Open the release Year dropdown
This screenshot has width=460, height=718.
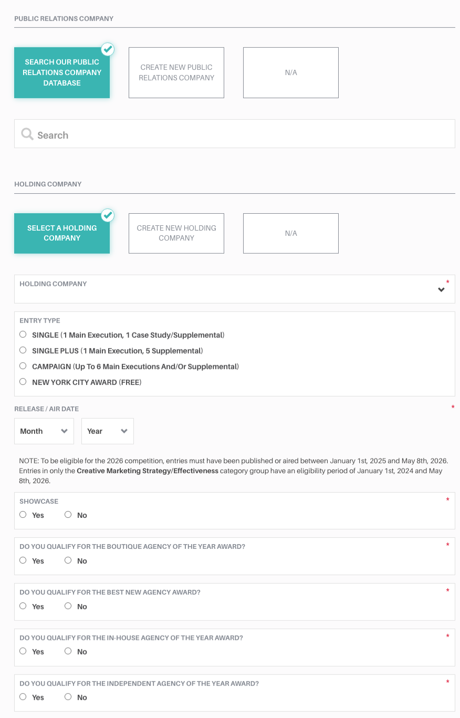tap(108, 431)
